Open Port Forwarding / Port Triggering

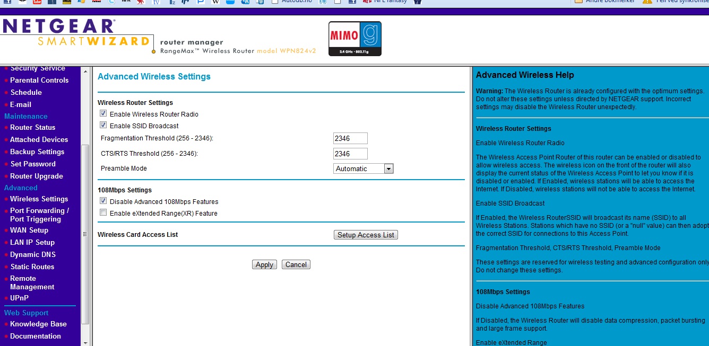tap(40, 215)
